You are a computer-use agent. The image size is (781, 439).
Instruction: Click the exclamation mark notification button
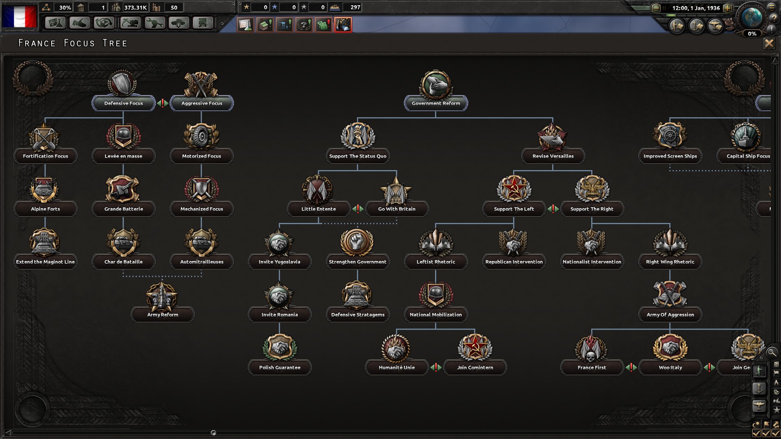(x=772, y=29)
